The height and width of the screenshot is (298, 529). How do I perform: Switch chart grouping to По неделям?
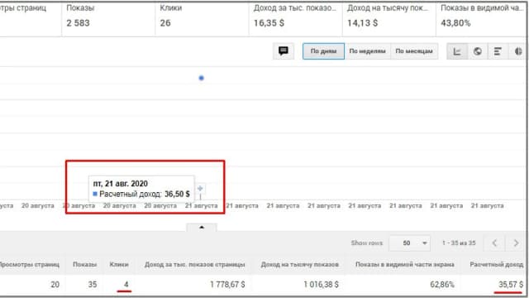point(367,51)
